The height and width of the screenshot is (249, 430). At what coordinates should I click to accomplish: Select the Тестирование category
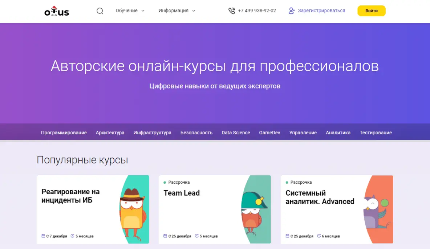pyautogui.click(x=376, y=132)
